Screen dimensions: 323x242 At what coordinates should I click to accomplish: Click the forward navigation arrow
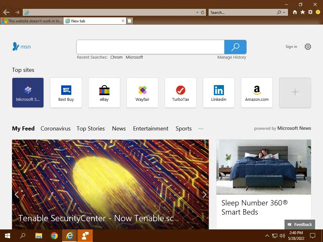17,12
